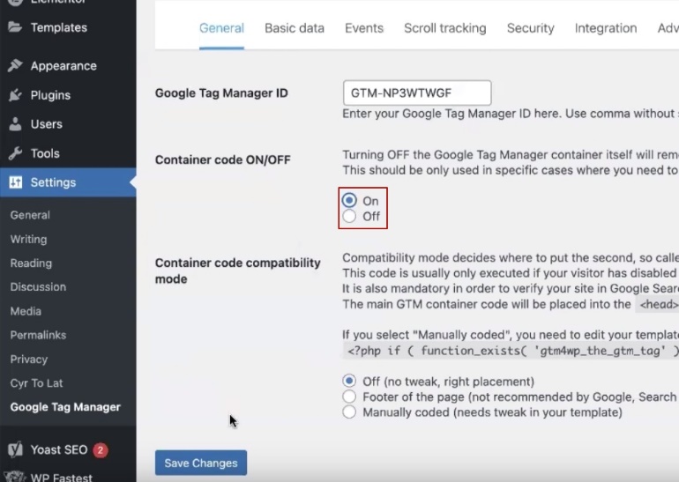The image size is (679, 482).
Task: Click the Users person icon
Action: point(15,124)
